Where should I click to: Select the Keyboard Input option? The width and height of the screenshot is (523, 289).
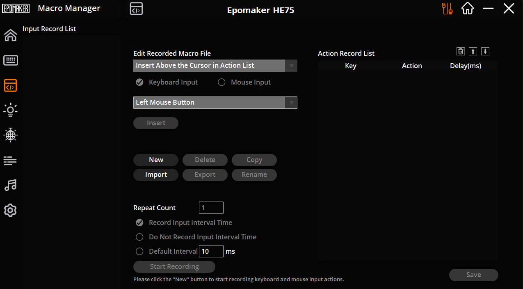(140, 82)
